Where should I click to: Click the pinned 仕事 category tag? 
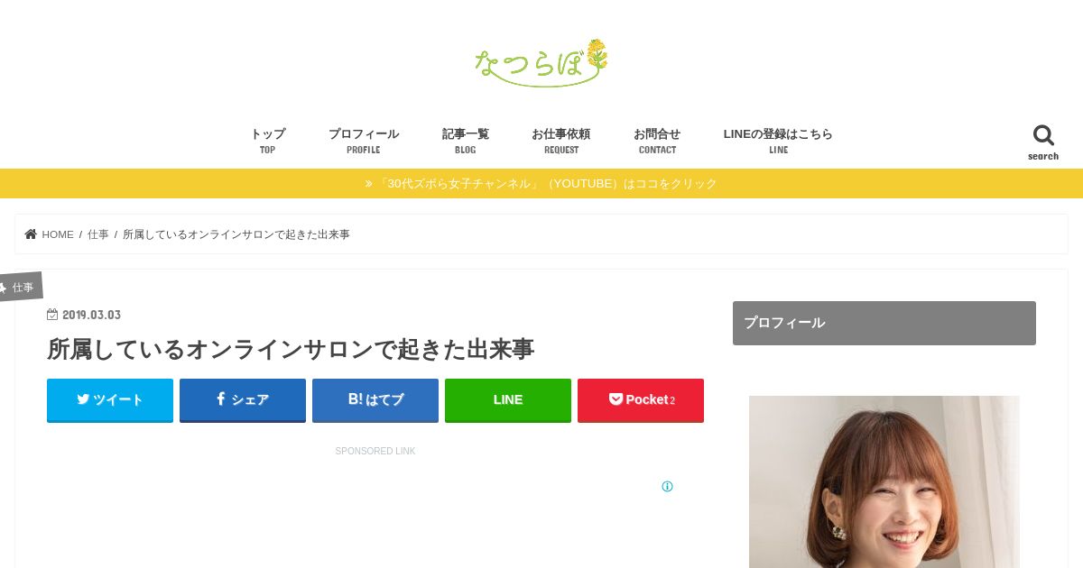[x=20, y=287]
